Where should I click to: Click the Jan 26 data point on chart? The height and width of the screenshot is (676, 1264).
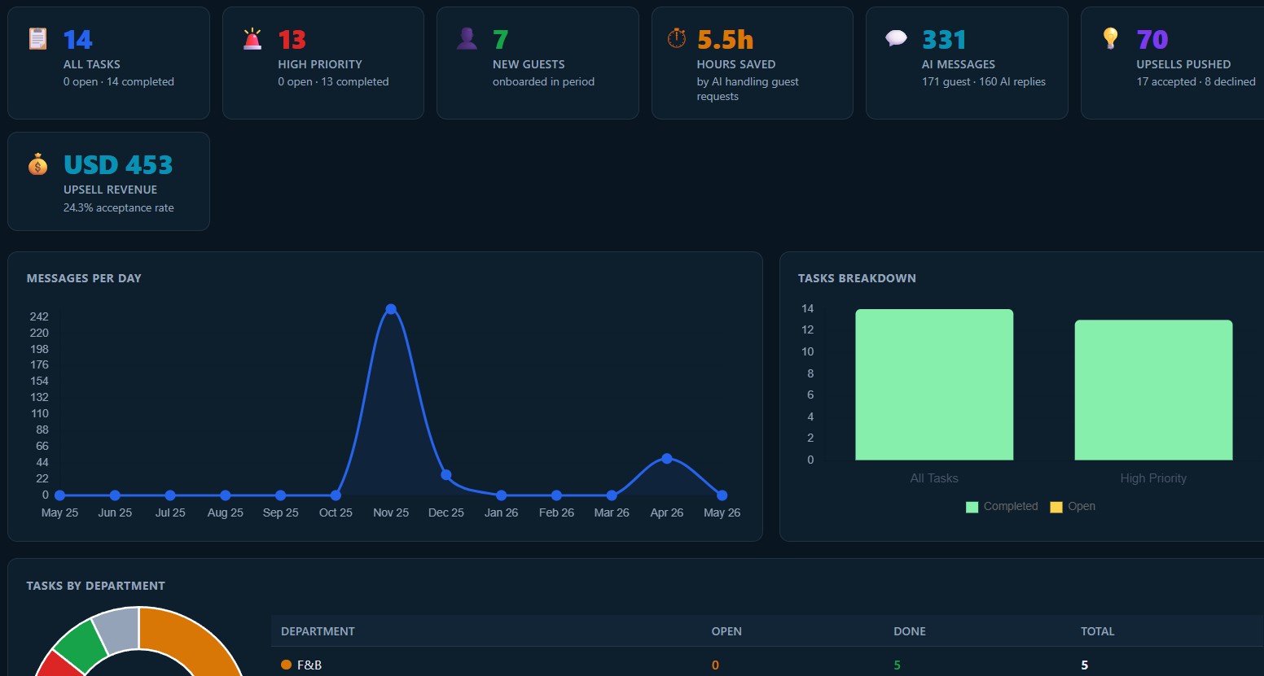[502, 495]
